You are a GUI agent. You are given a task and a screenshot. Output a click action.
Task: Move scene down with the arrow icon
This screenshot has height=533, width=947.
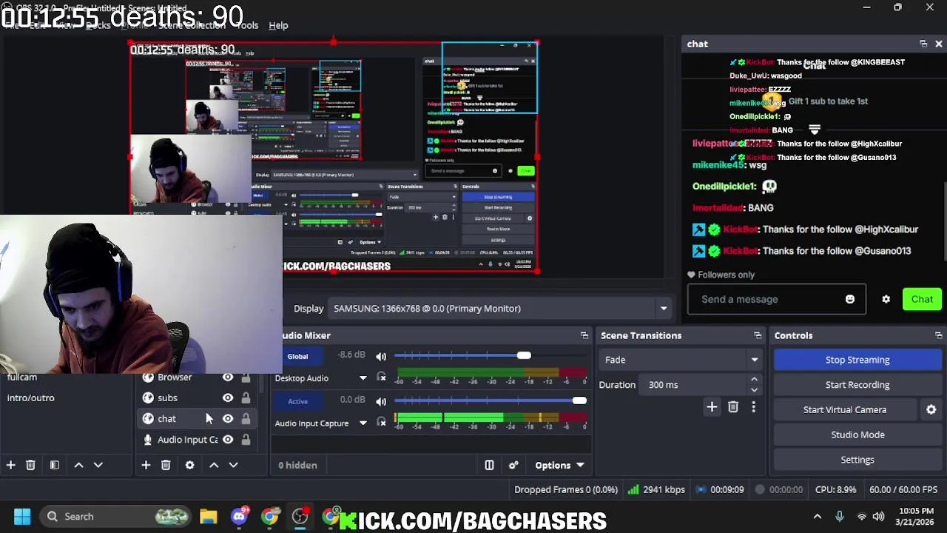[98, 465]
